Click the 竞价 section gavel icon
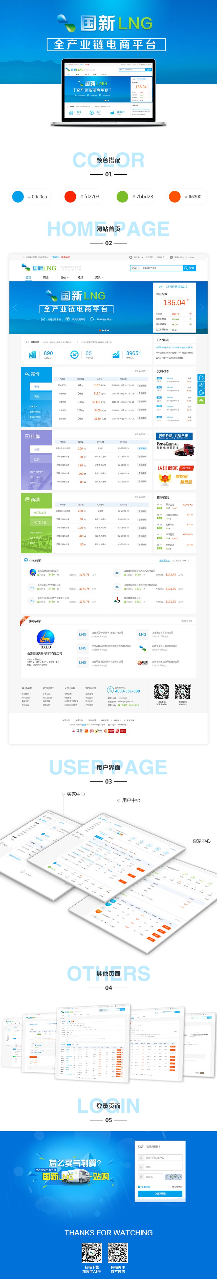The width and height of the screenshot is (217, 1279). pos(27,373)
